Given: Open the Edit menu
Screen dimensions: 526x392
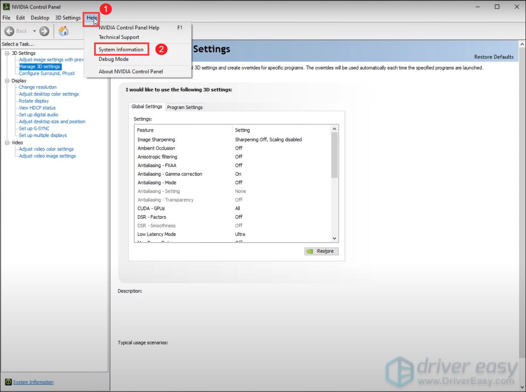Looking at the screenshot, I should [x=20, y=18].
